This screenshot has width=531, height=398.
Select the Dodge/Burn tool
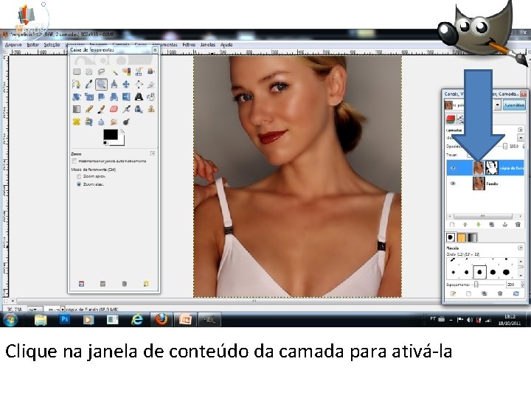(x=126, y=122)
